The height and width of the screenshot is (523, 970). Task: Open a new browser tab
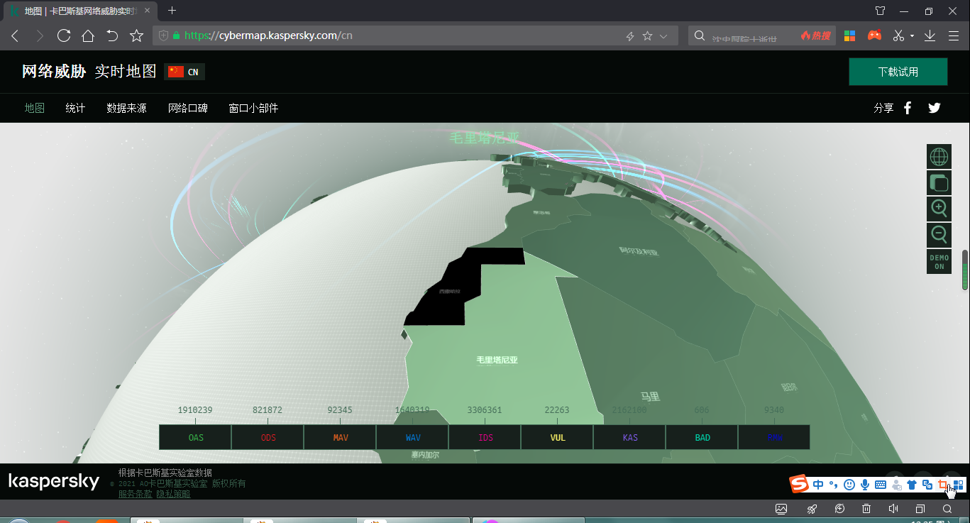(172, 11)
